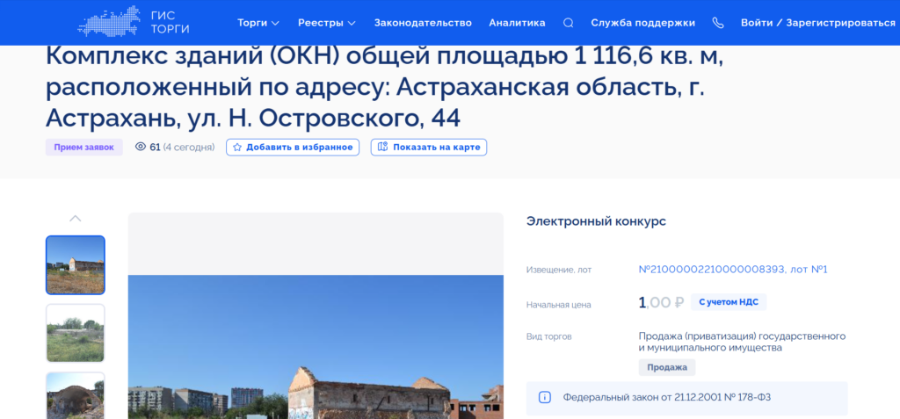The width and height of the screenshot is (900, 419).
Task: Click the initial price 1,00 ₽
Action: pyautogui.click(x=661, y=302)
